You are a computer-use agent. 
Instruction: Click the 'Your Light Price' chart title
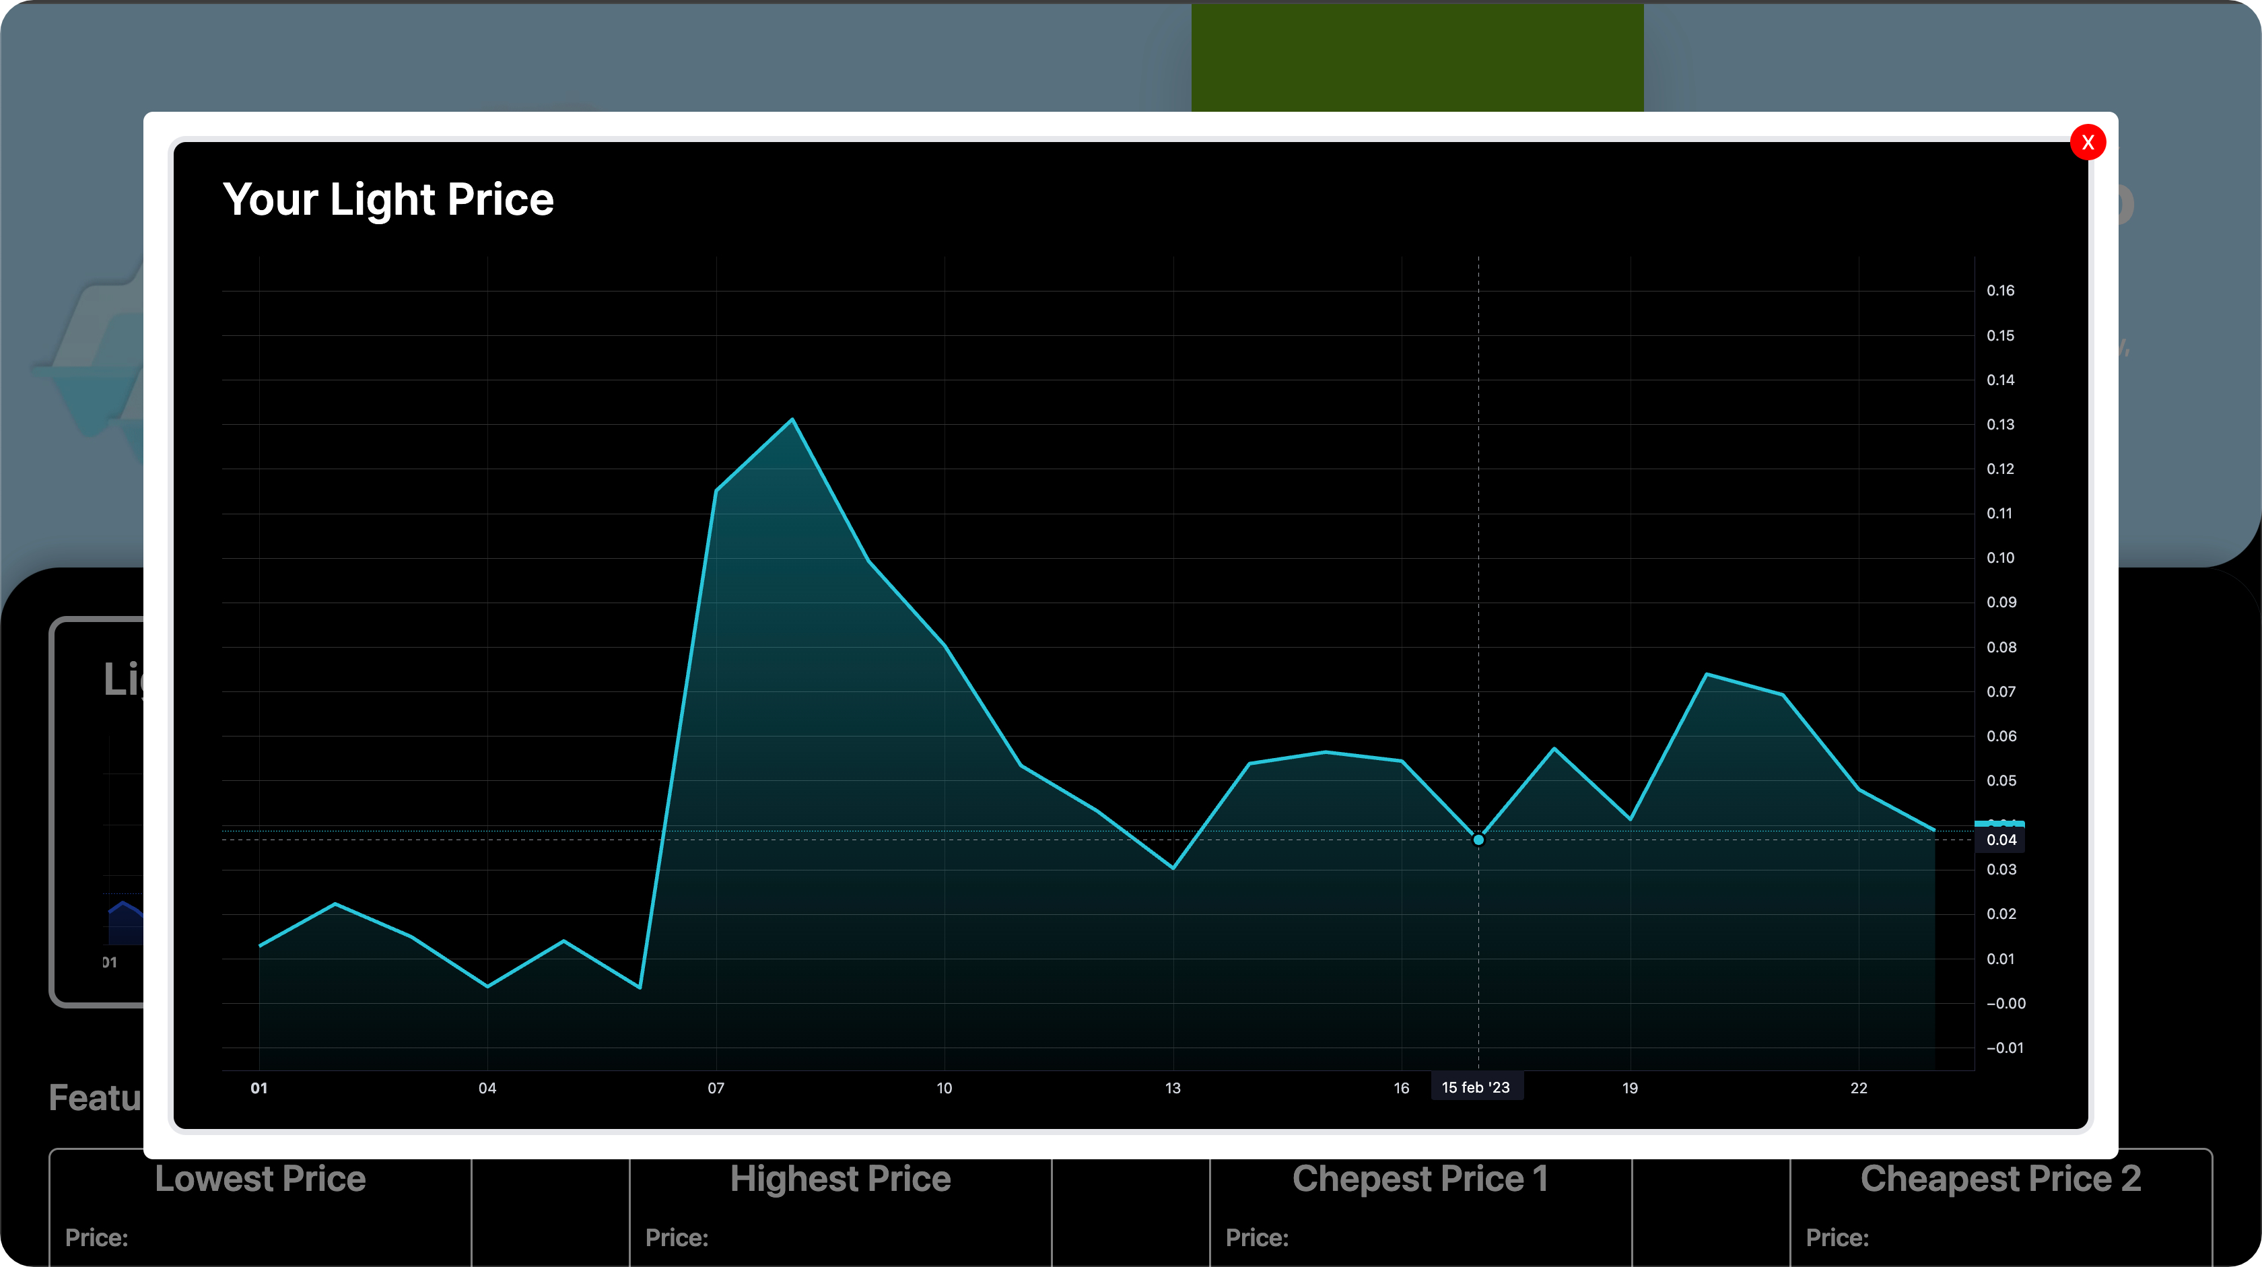(388, 199)
